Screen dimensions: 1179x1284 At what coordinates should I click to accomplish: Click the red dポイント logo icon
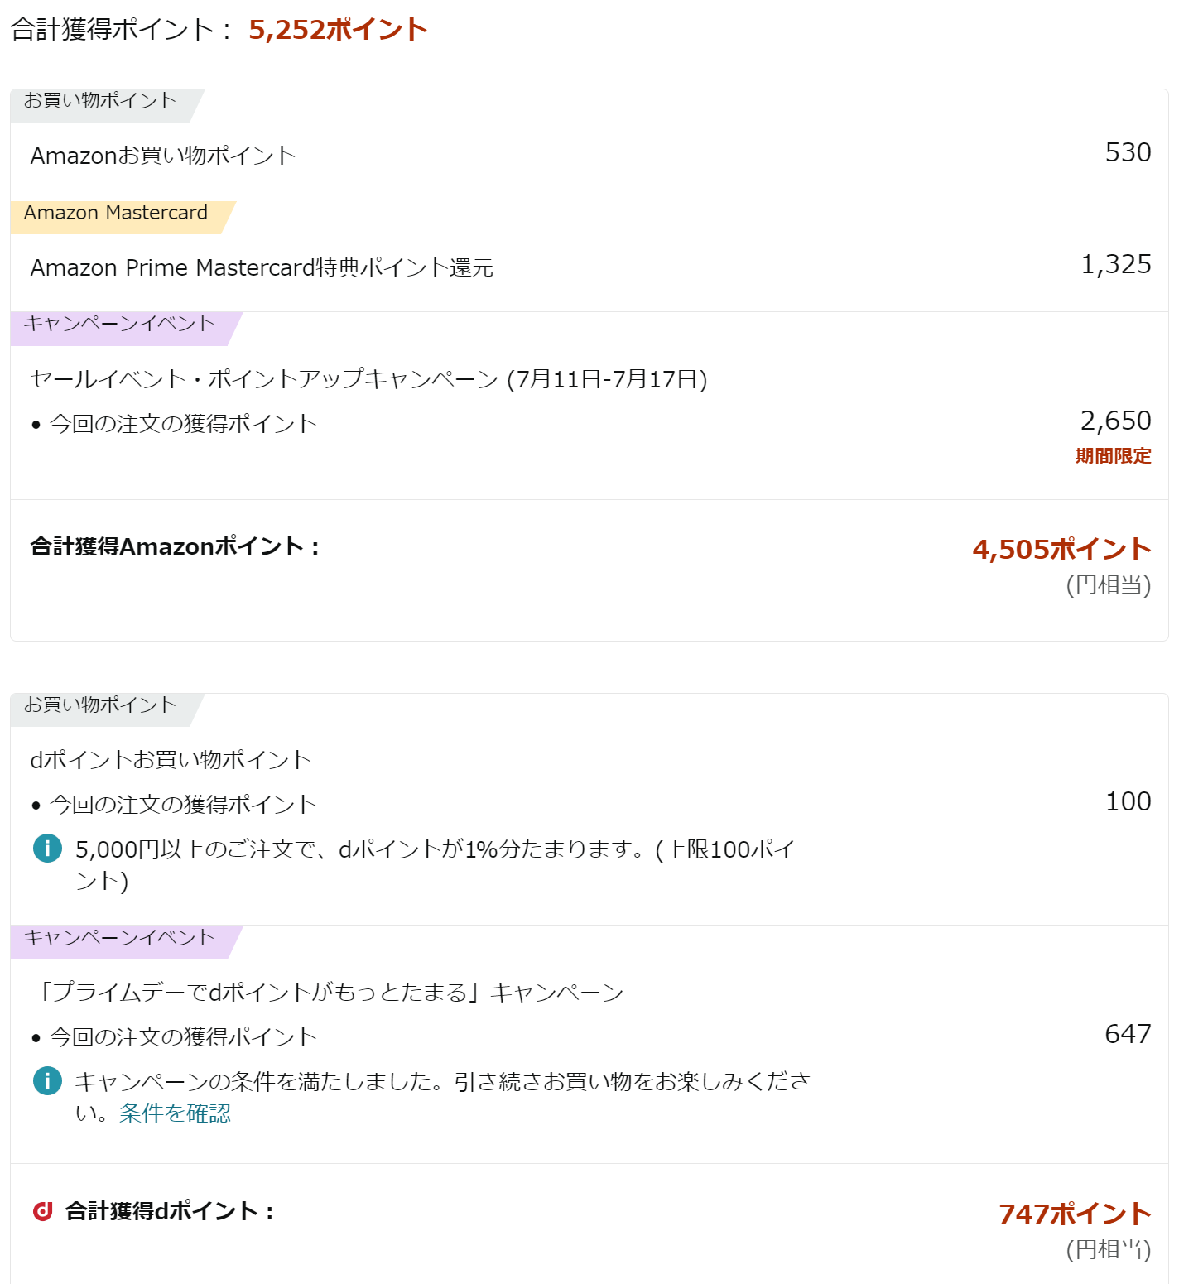[x=43, y=1211]
